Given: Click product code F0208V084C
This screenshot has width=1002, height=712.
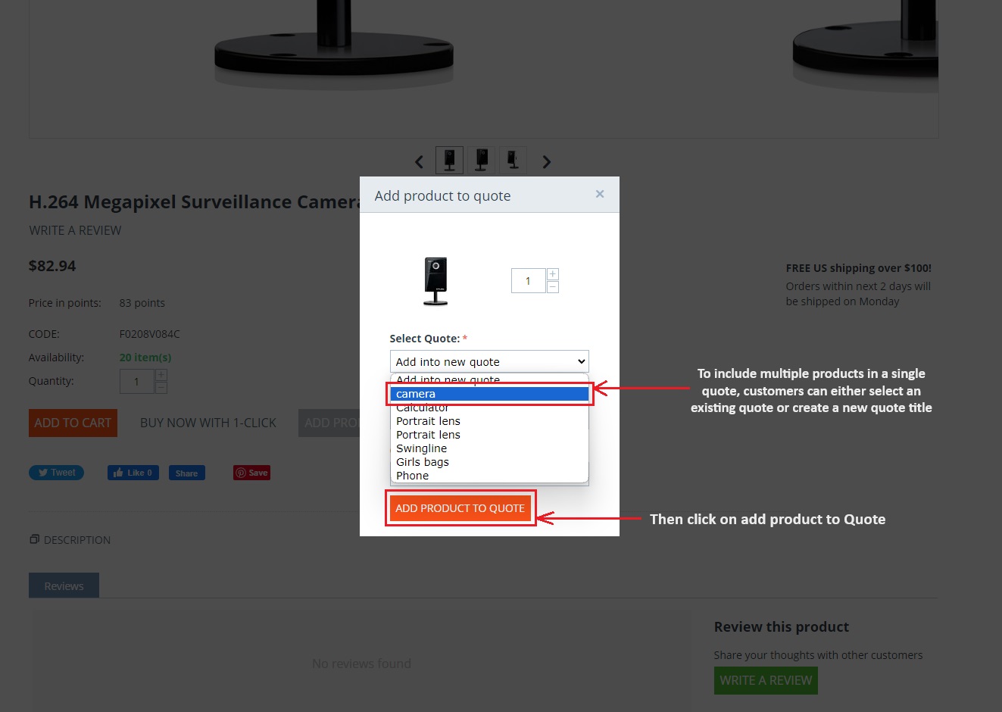Looking at the screenshot, I should click(x=149, y=334).
